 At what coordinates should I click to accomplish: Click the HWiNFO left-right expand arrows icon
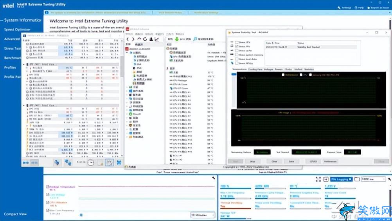25,163
